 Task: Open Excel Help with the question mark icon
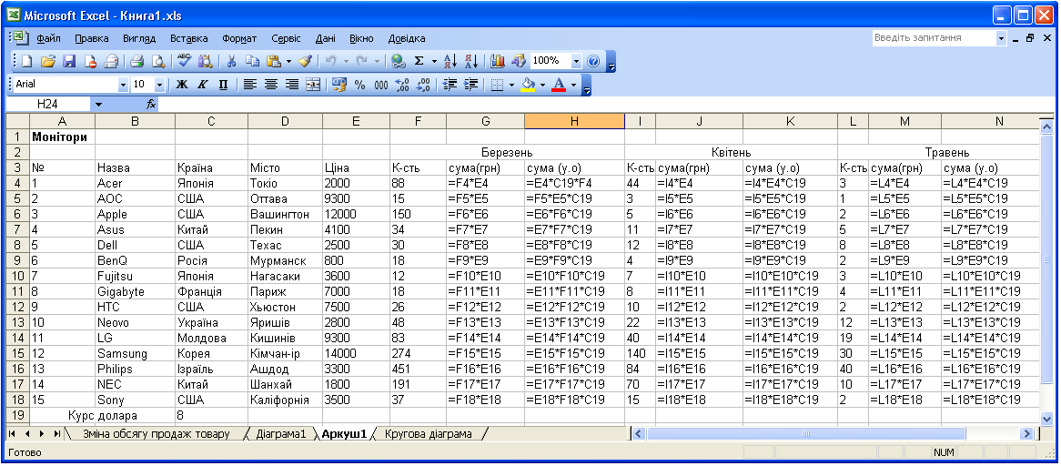click(593, 62)
